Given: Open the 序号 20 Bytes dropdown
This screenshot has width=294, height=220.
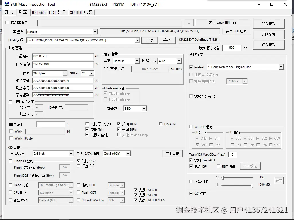Looking at the screenshot, I should pyautogui.click(x=65, y=73).
